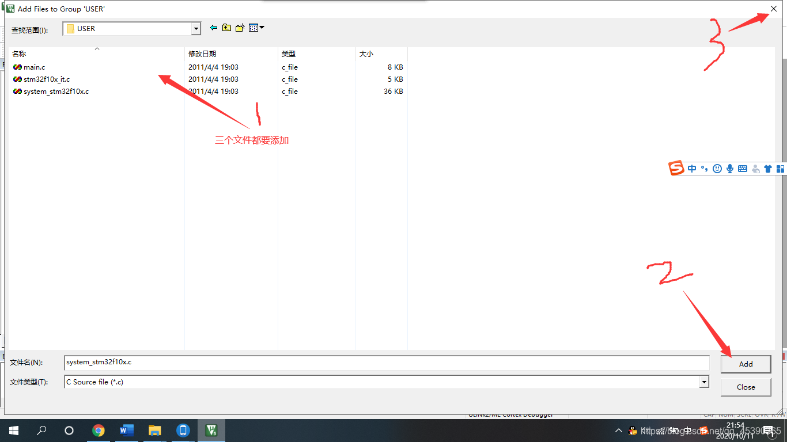Open skin shirt icon on Sogou bar
This screenshot has height=442, width=787.
[x=768, y=169]
